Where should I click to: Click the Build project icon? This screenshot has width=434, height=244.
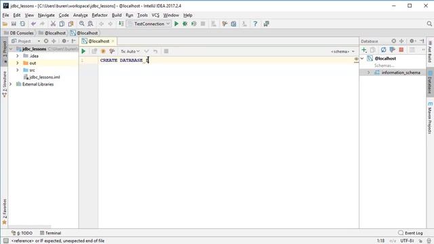pyautogui.click(x=121, y=24)
